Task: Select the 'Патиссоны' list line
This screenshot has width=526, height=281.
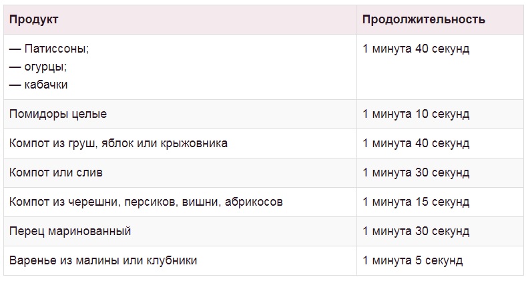Action: pos(49,49)
